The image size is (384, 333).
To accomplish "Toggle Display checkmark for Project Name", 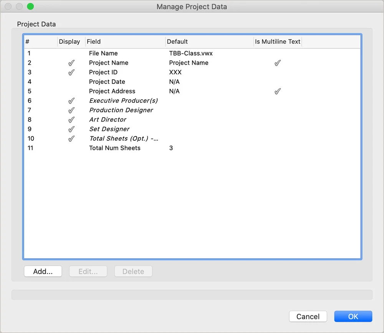I will tap(71, 62).
